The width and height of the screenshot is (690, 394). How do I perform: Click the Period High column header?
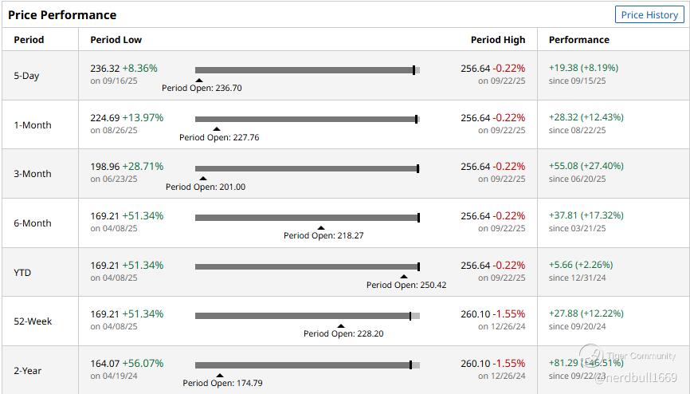498,40
